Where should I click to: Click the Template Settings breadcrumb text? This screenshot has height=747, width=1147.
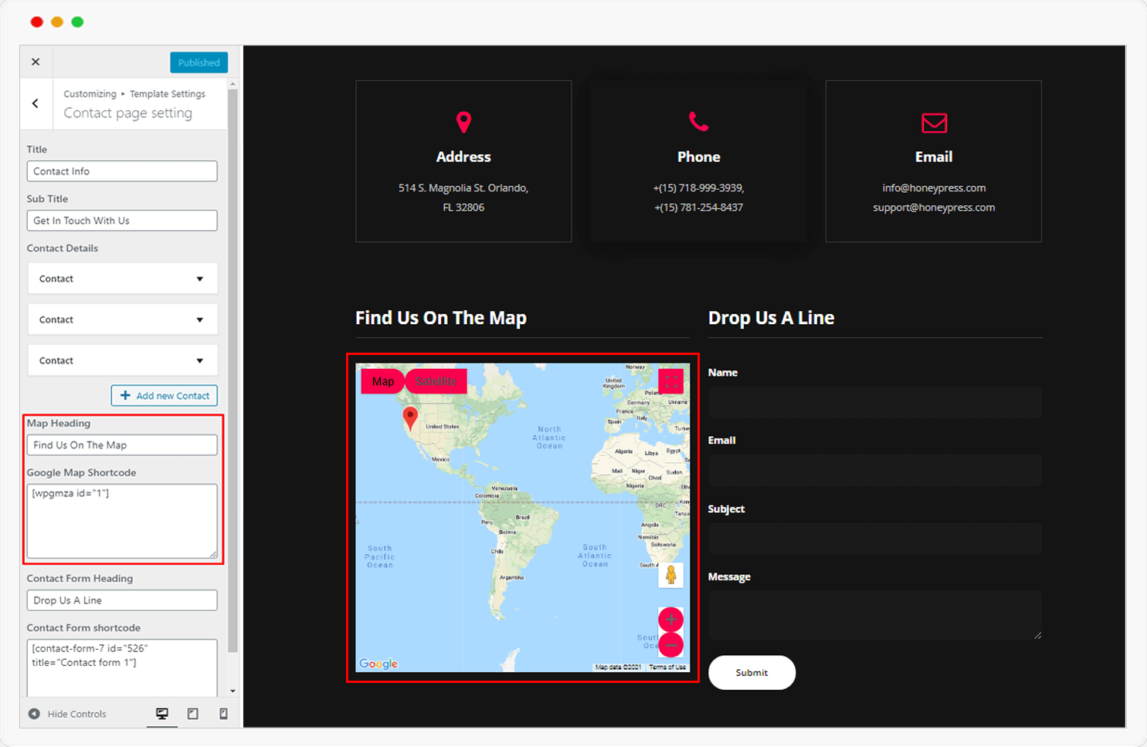(168, 94)
